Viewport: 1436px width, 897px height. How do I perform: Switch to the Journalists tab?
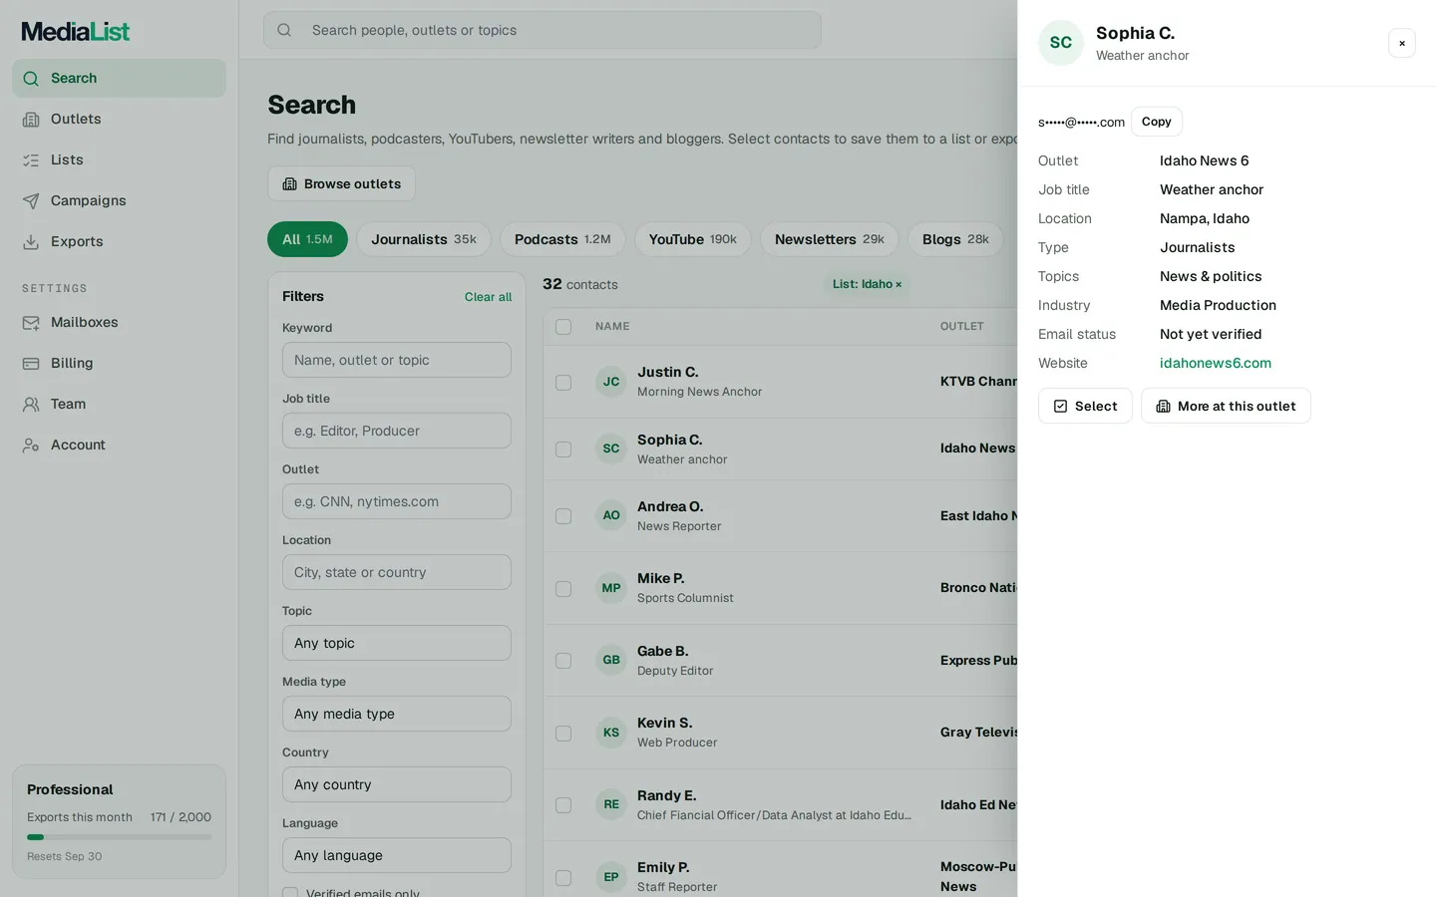tap(424, 239)
